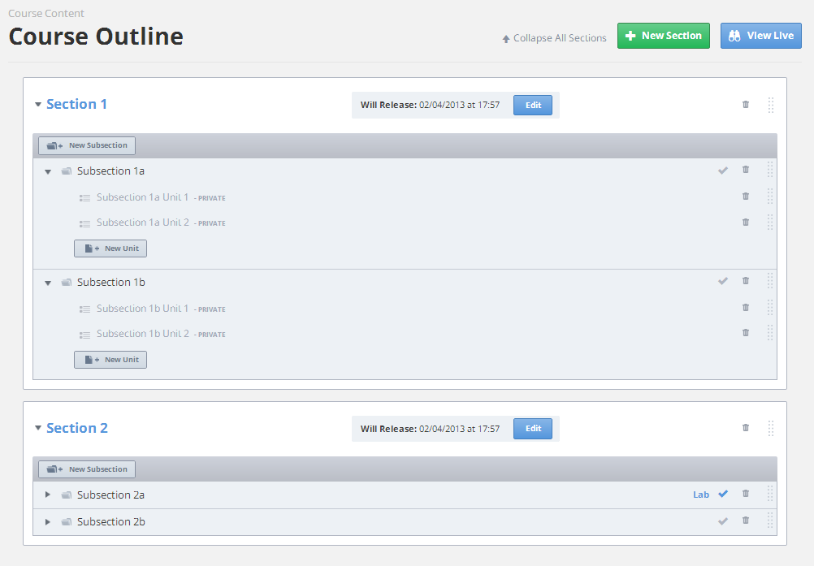Click trash icon for Subsection 1a

click(746, 170)
